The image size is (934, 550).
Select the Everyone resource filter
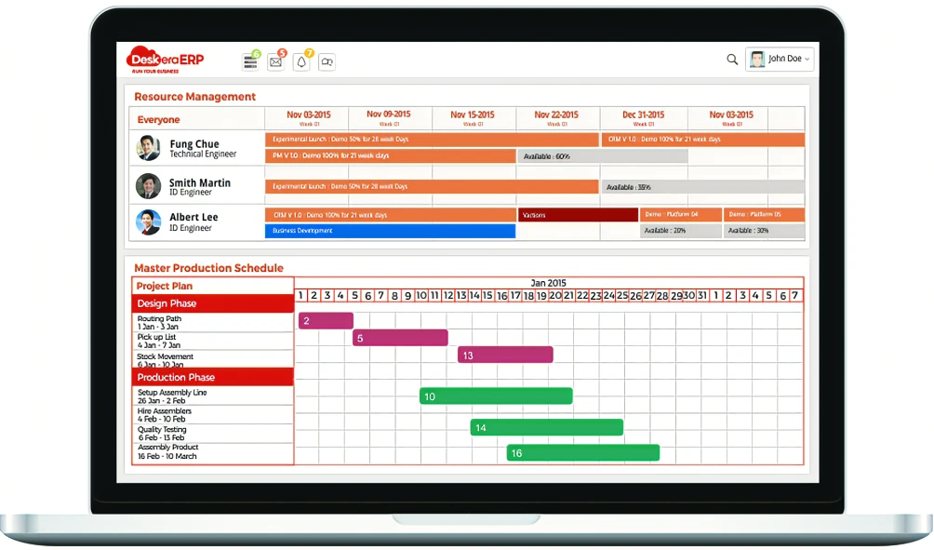(x=159, y=120)
